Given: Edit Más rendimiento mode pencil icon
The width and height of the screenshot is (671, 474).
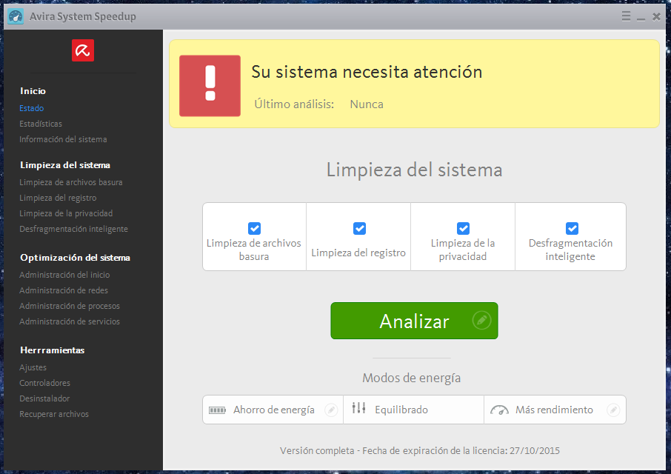Looking at the screenshot, I should tap(613, 410).
